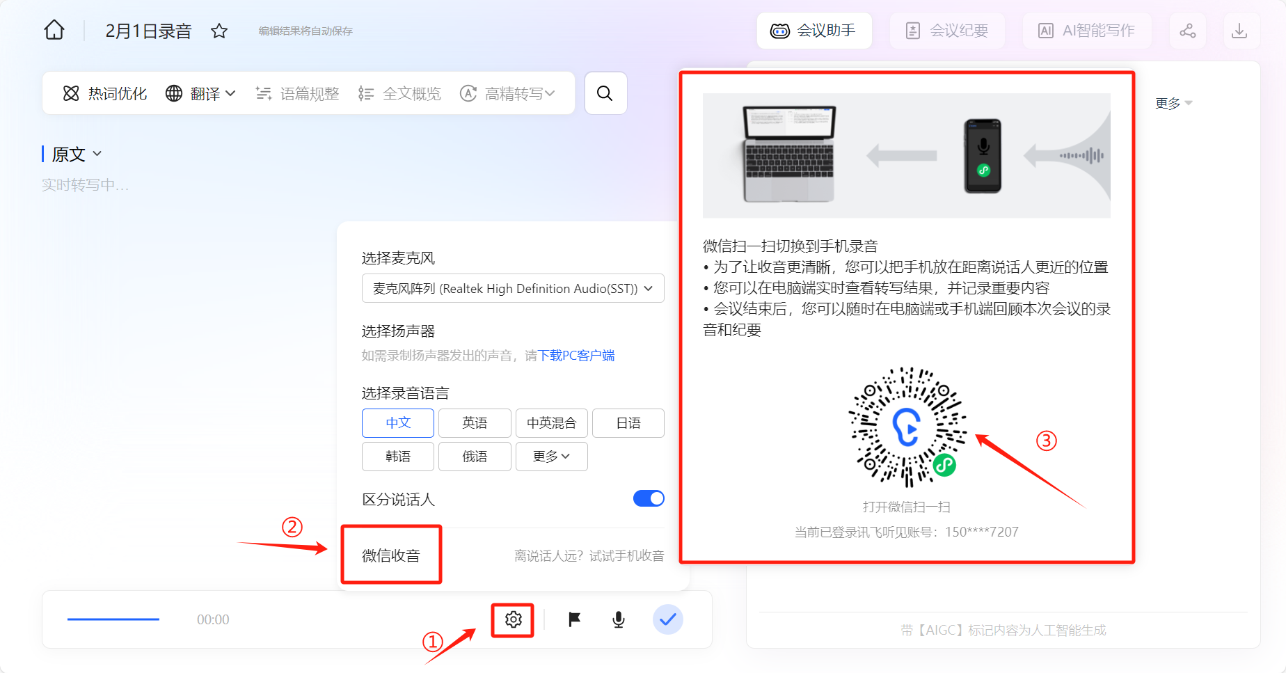Image resolution: width=1286 pixels, height=673 pixels.
Task: Click the 下载PC客户端 link
Action: 576,356
